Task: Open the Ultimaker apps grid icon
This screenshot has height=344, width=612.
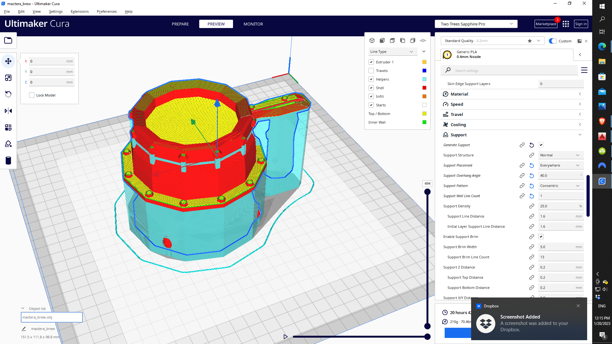Action: (x=566, y=24)
